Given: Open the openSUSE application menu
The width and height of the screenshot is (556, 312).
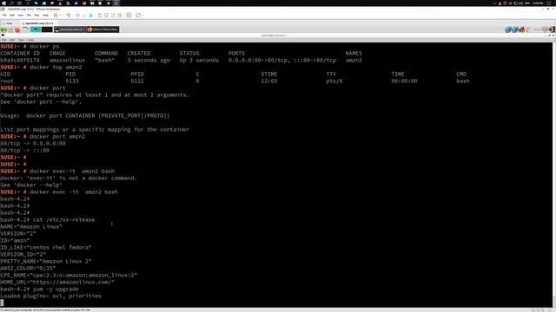Looking at the screenshot, I should click(x=3, y=29).
